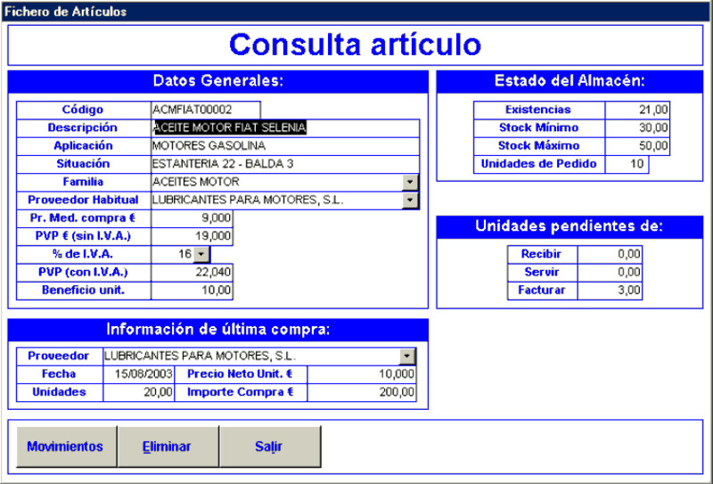Click the Descripción text field
Image resolution: width=713 pixels, height=484 pixels.
(x=285, y=128)
